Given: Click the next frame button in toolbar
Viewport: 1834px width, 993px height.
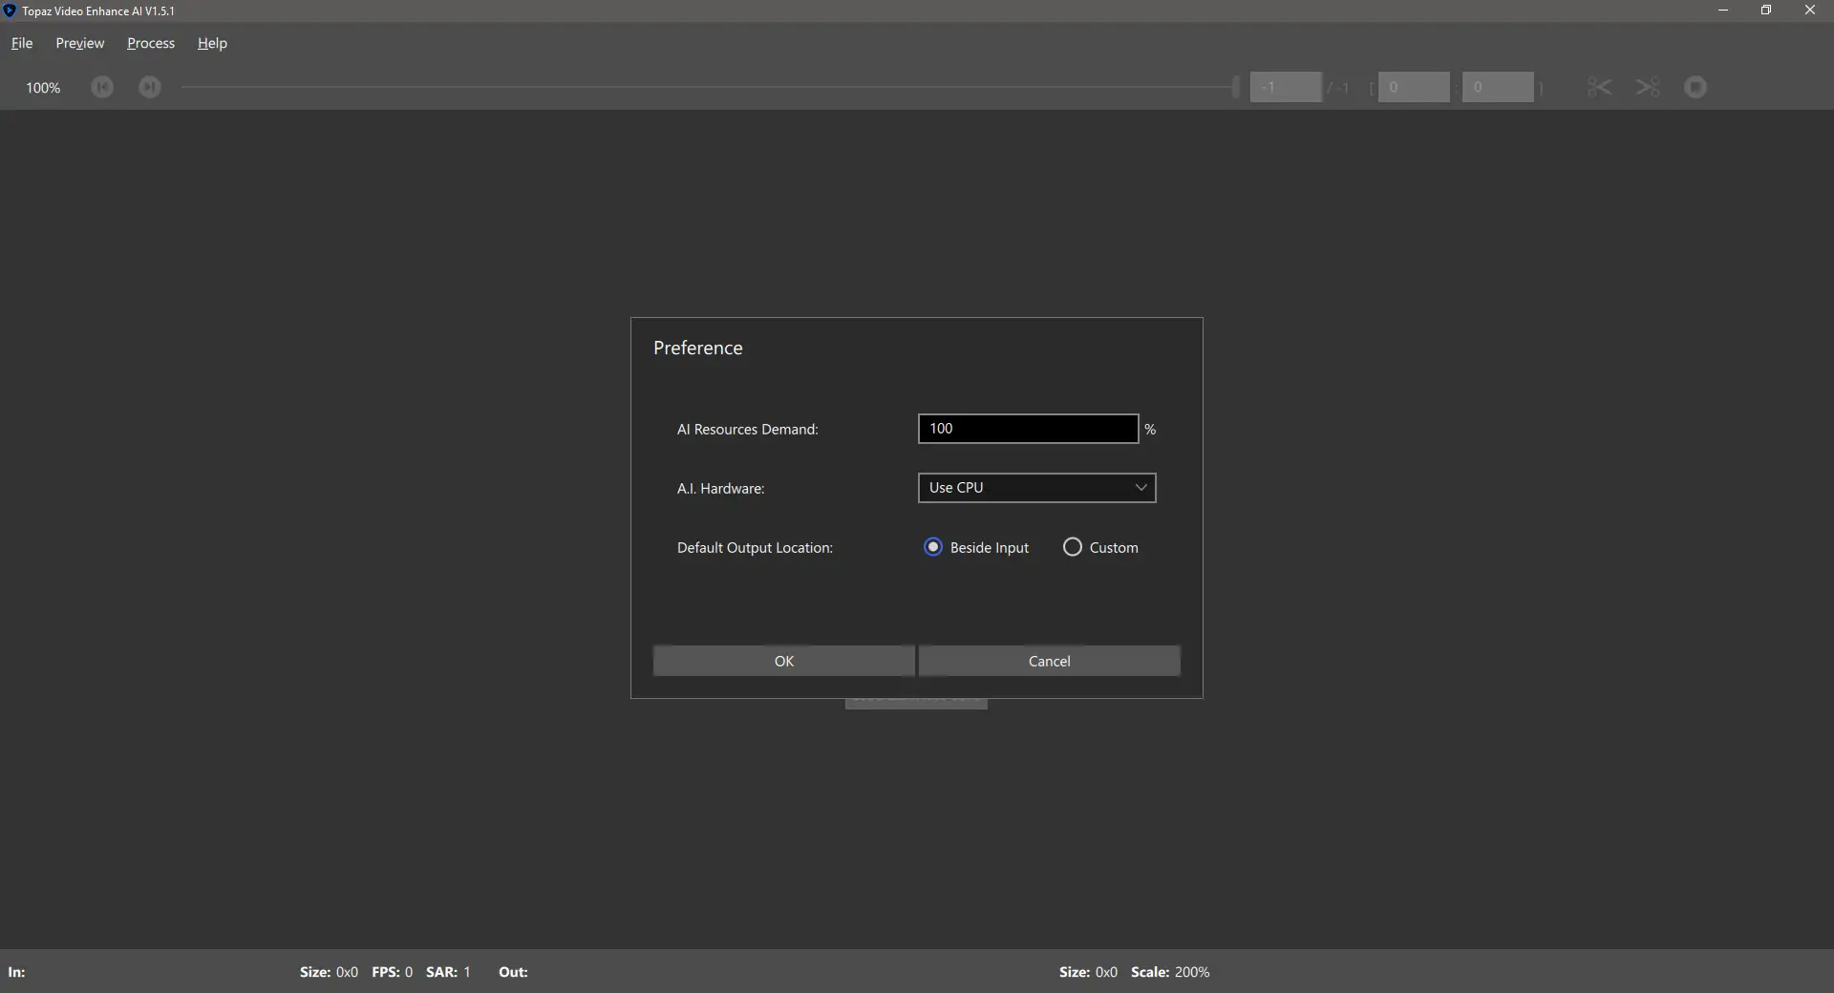Looking at the screenshot, I should click(150, 87).
